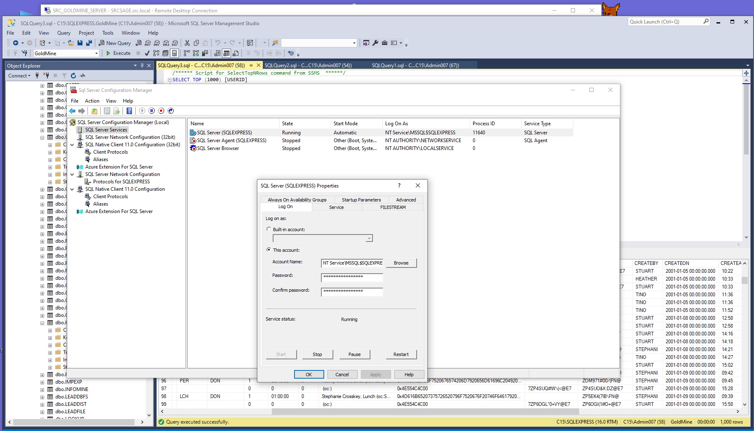The image size is (754, 431).
Task: Click the Export List icon in Configuration Manager
Action: point(117,111)
